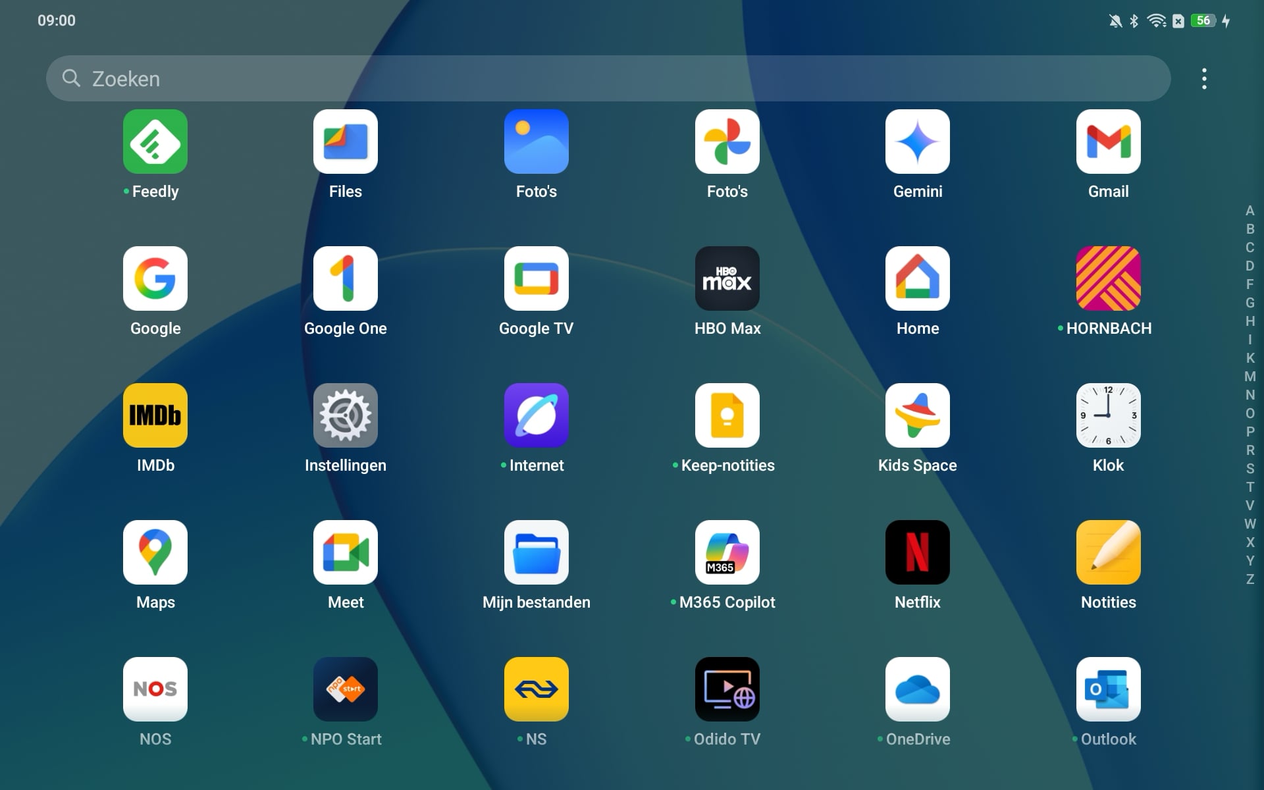Tap the battery level indicator
The image size is (1264, 790).
[x=1203, y=20]
